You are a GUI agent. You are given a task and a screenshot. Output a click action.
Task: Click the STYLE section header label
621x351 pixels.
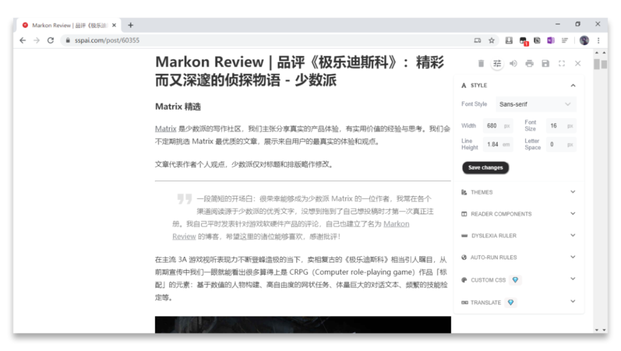pos(479,86)
